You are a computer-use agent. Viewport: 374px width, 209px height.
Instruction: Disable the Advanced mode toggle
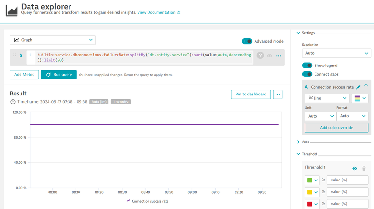(x=247, y=41)
